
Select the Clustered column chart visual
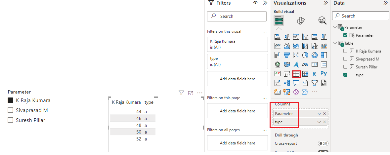point(305,37)
